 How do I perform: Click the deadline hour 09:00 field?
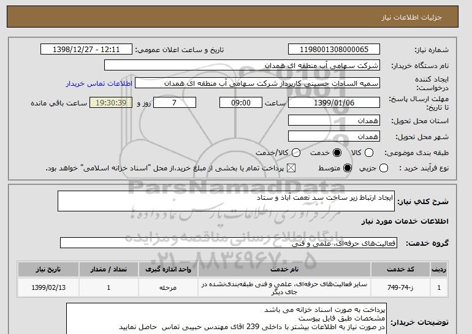[241, 102]
